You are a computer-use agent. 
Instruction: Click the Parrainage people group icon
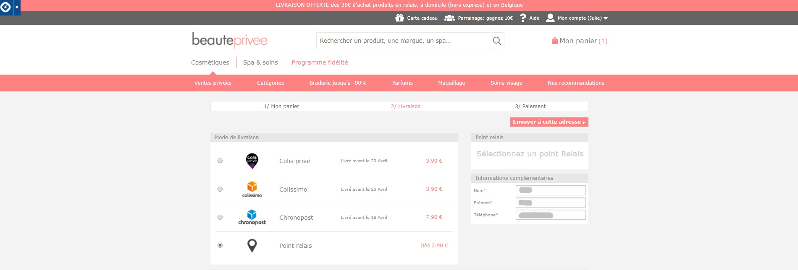click(449, 18)
